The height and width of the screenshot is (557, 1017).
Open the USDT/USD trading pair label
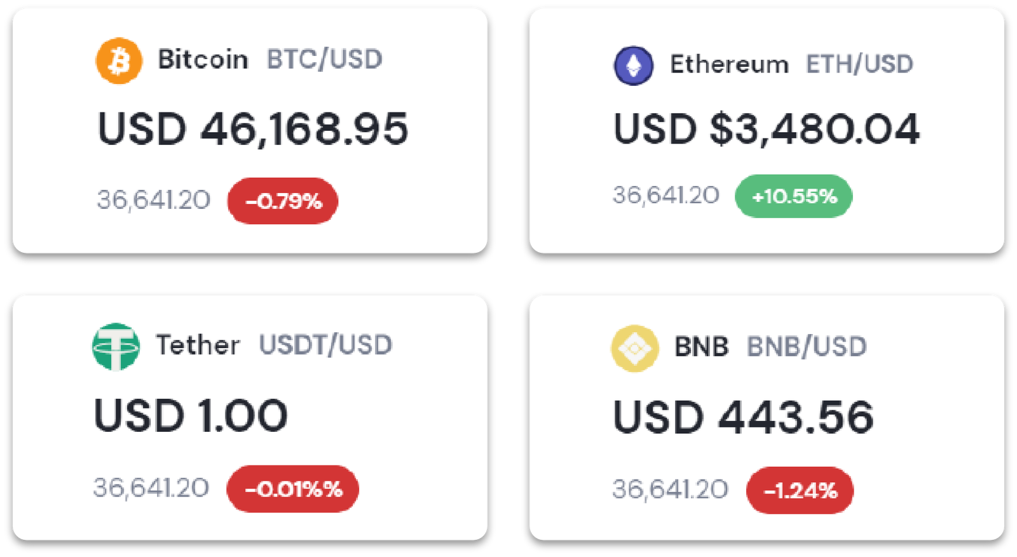pos(325,345)
